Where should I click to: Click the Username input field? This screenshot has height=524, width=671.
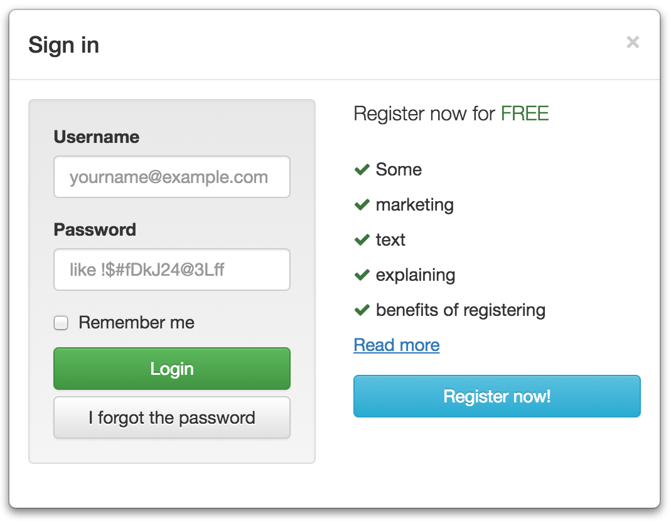[x=171, y=177]
